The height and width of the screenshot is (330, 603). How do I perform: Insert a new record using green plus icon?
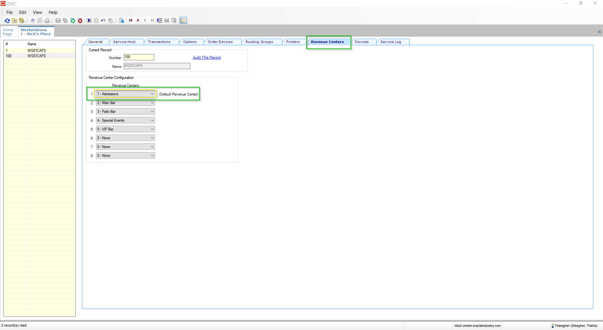click(x=73, y=20)
